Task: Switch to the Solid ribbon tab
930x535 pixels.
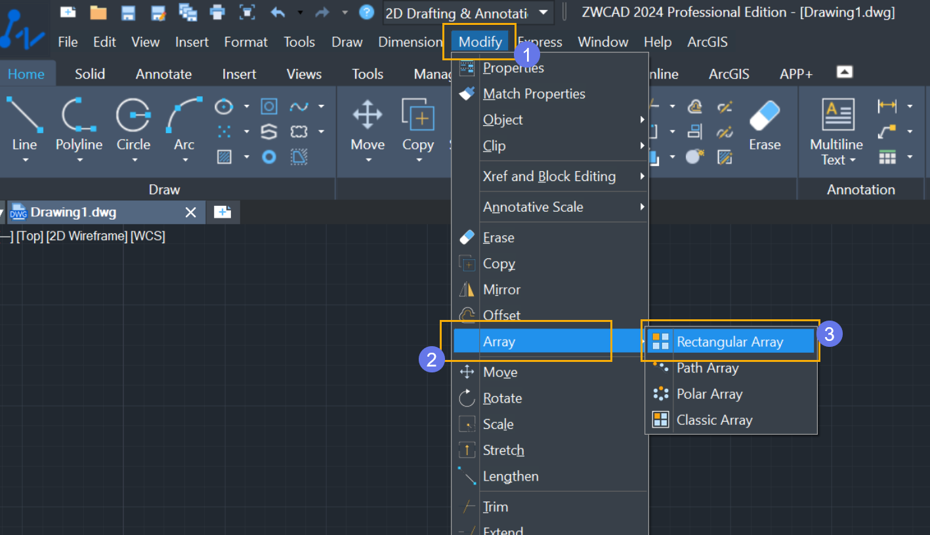Action: [90, 74]
